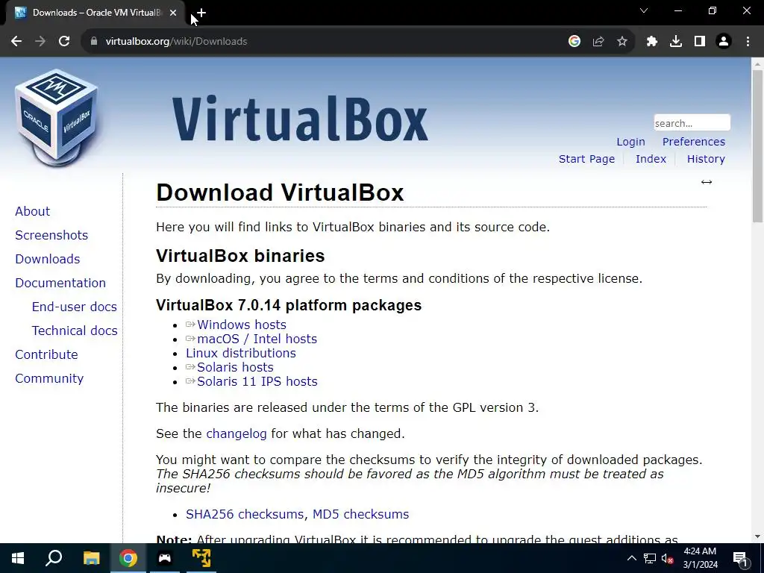Open the Preferences link
Viewport: 764px width, 573px height.
[x=693, y=142]
